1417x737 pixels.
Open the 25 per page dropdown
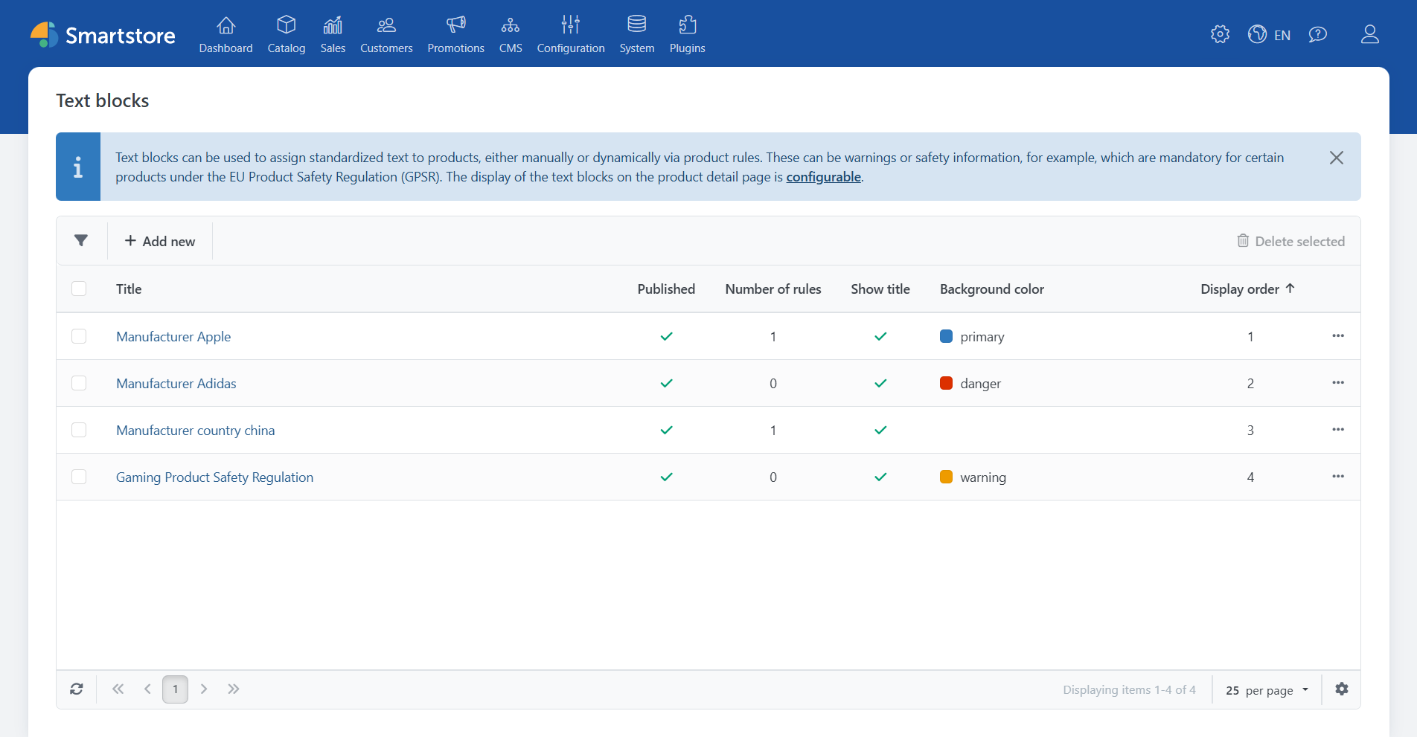click(1265, 689)
